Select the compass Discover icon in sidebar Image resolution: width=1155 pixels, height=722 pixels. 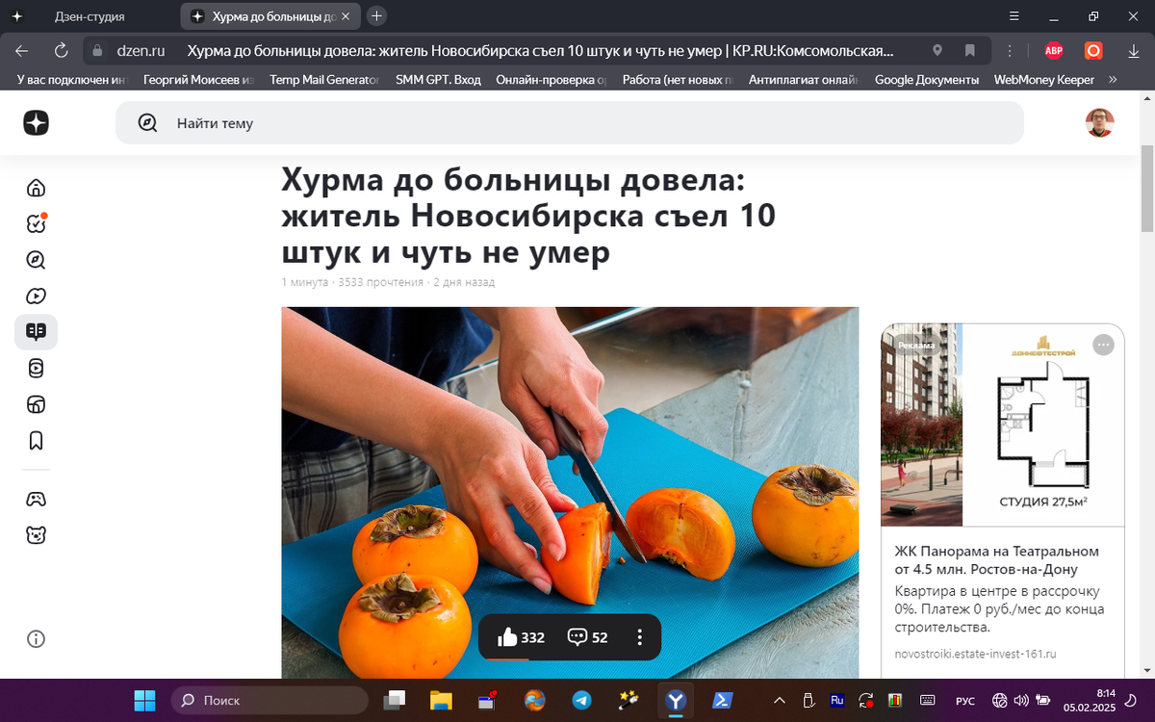[36, 260]
